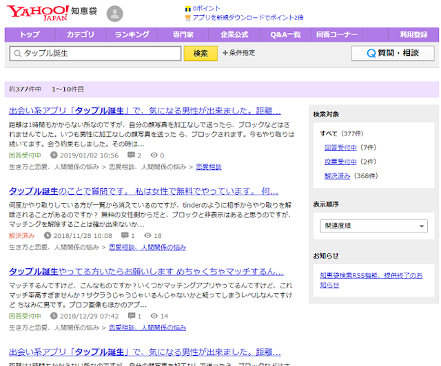This screenshot has height=366, width=441.
Task: Click the 約377件中 1〜10件目 count text
Action: click(x=46, y=89)
